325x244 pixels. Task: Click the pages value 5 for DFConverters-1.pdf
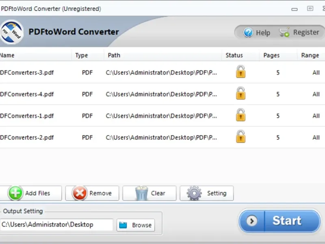pyautogui.click(x=278, y=116)
